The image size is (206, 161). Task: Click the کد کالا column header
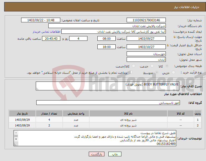(180, 113)
